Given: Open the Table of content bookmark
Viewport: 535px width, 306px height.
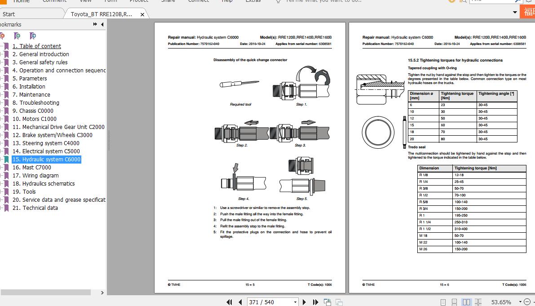Looking at the screenshot, I should pyautogui.click(x=37, y=46).
